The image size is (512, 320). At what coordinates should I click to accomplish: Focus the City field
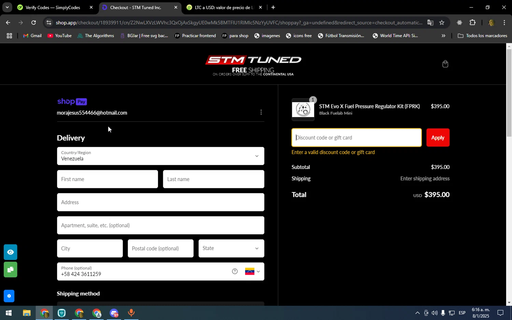90,248
